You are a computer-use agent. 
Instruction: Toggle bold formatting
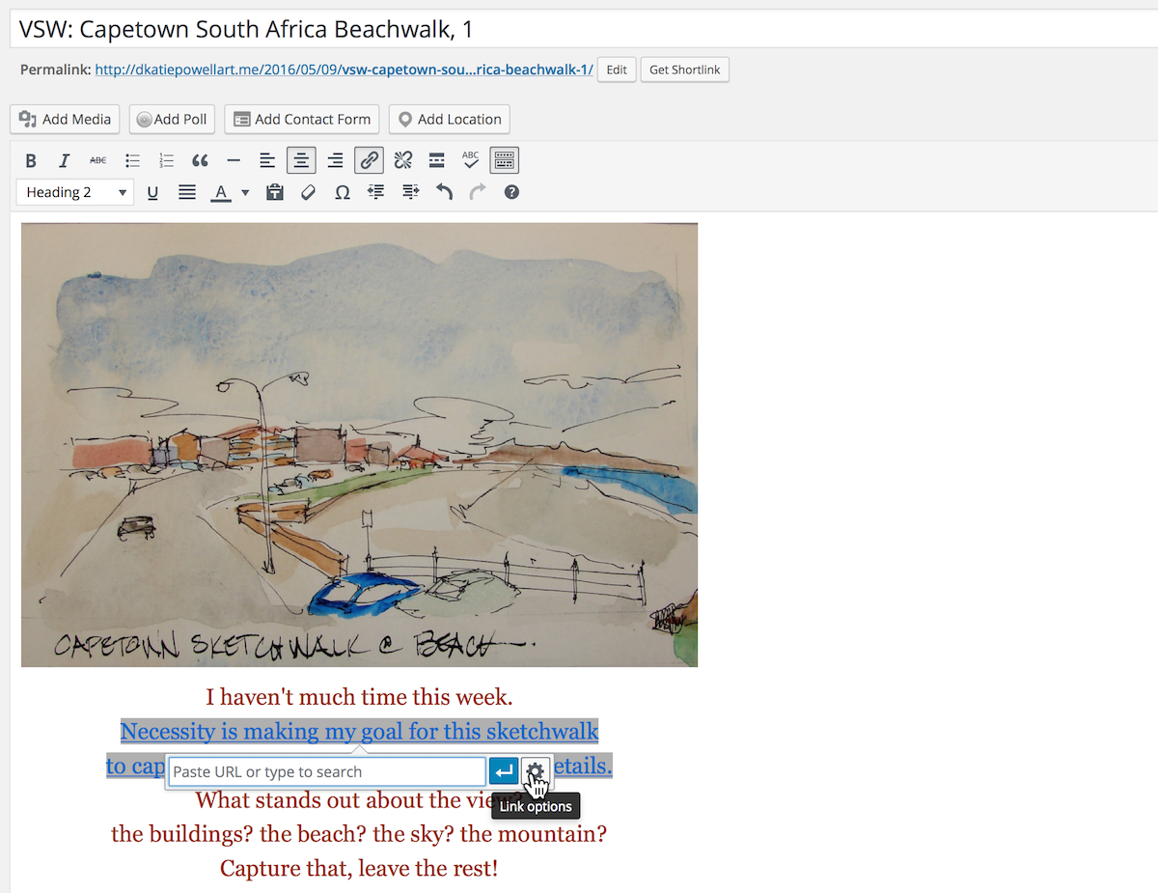tap(31, 160)
